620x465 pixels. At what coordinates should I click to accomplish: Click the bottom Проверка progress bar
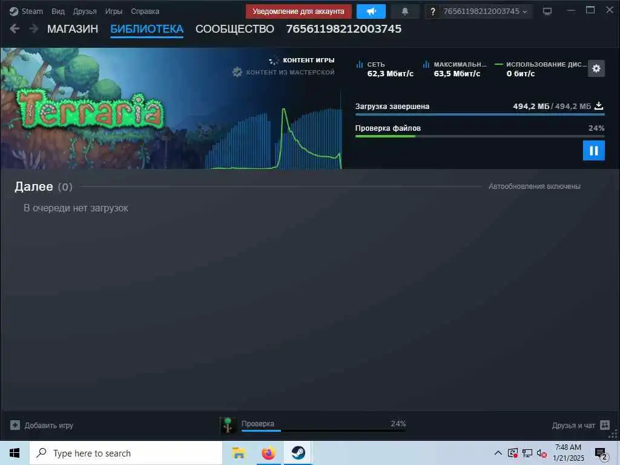tap(323, 430)
